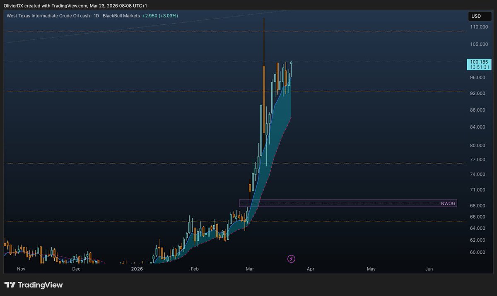Image resolution: width=497 pixels, height=296 pixels.
Task: Click the Feb date label
Action: click(x=195, y=269)
